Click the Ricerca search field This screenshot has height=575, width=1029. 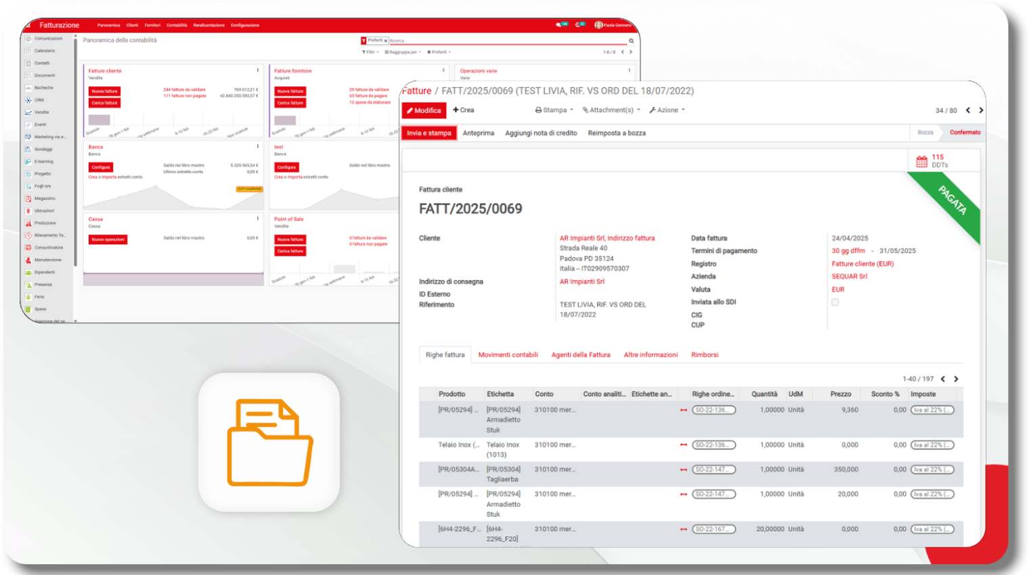tap(508, 41)
